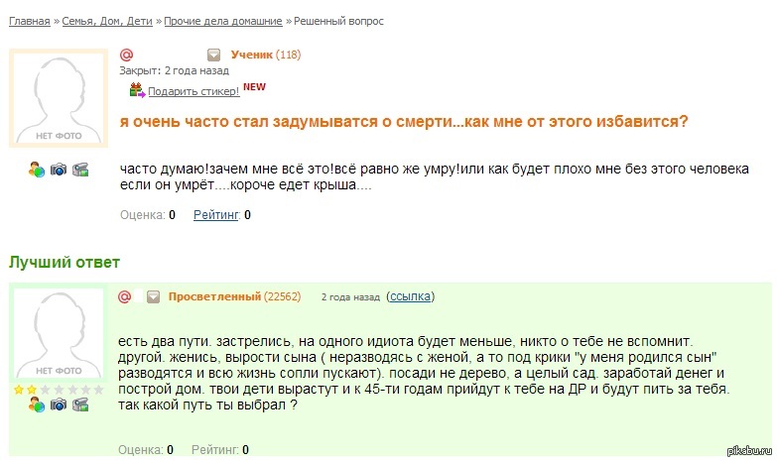Viewport: 777px width, 462px height.
Task: Open the answerer's video camcorder icon
Action: click(80, 404)
